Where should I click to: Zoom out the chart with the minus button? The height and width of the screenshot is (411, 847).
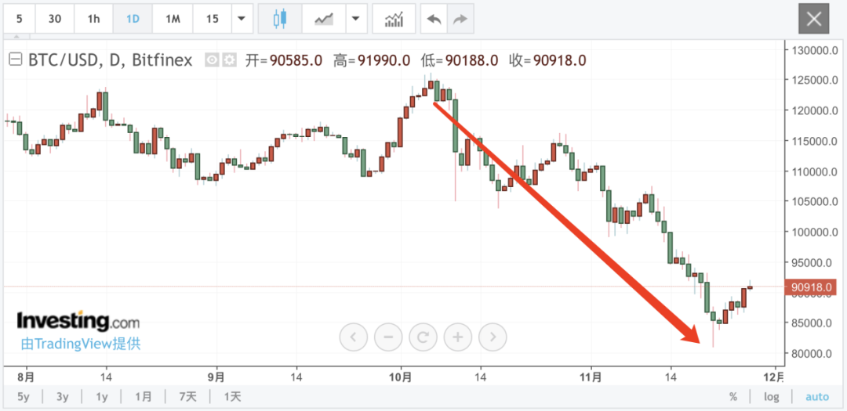point(388,337)
